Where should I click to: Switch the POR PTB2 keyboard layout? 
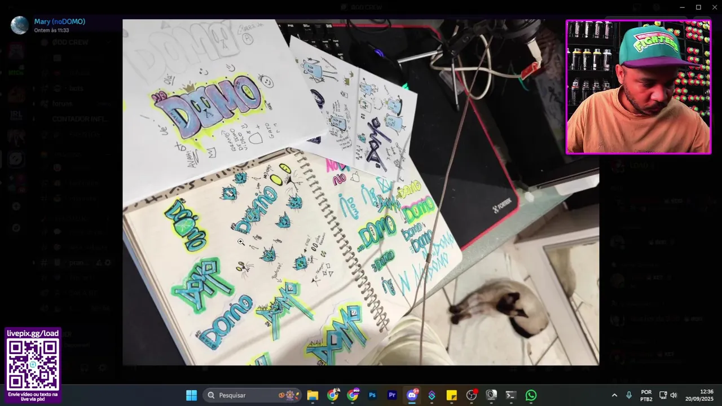646,395
